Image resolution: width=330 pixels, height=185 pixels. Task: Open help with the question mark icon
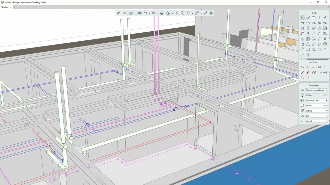coord(211,13)
